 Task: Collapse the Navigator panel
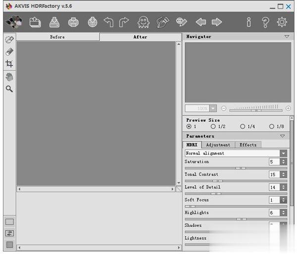coord(287,36)
